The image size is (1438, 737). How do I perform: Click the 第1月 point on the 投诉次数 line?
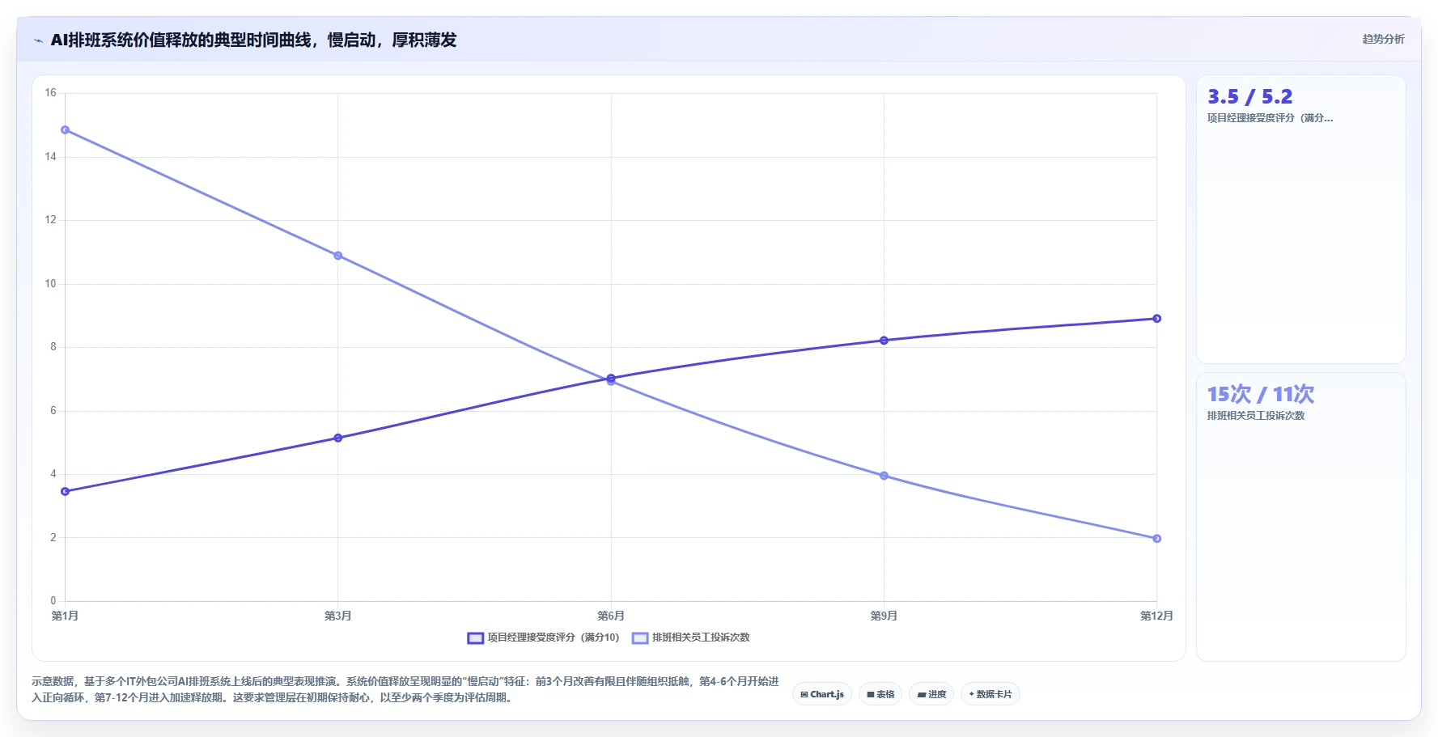tap(66, 130)
